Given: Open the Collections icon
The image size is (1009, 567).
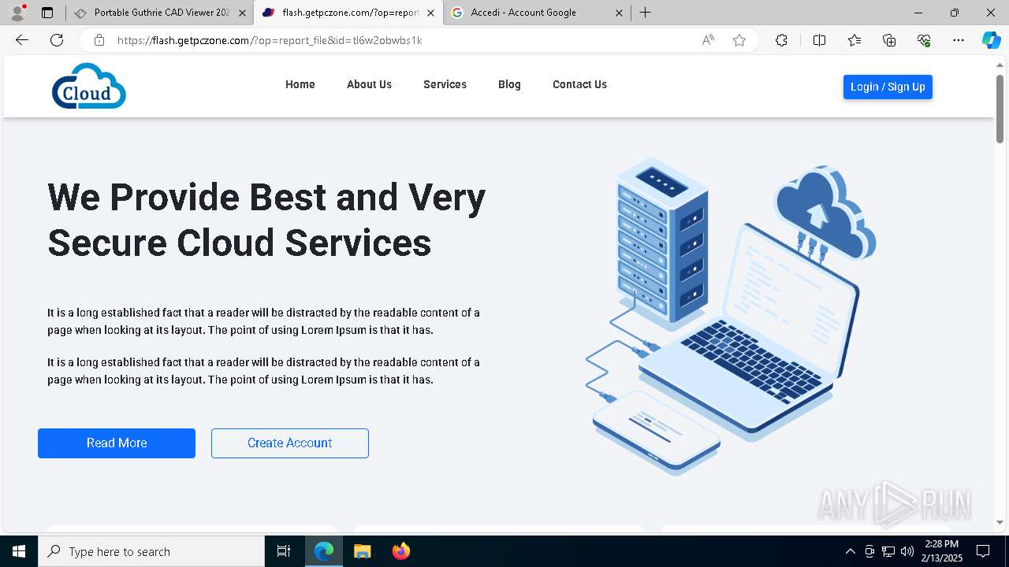Looking at the screenshot, I should 889,40.
